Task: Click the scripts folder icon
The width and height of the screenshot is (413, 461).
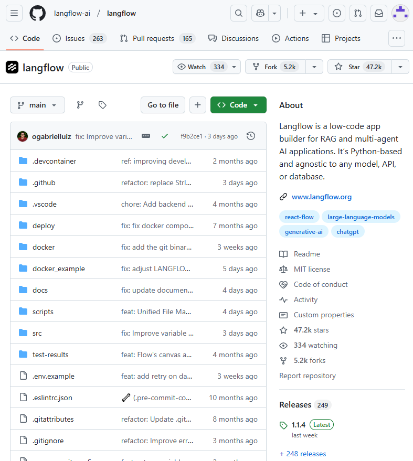Action: click(23, 311)
